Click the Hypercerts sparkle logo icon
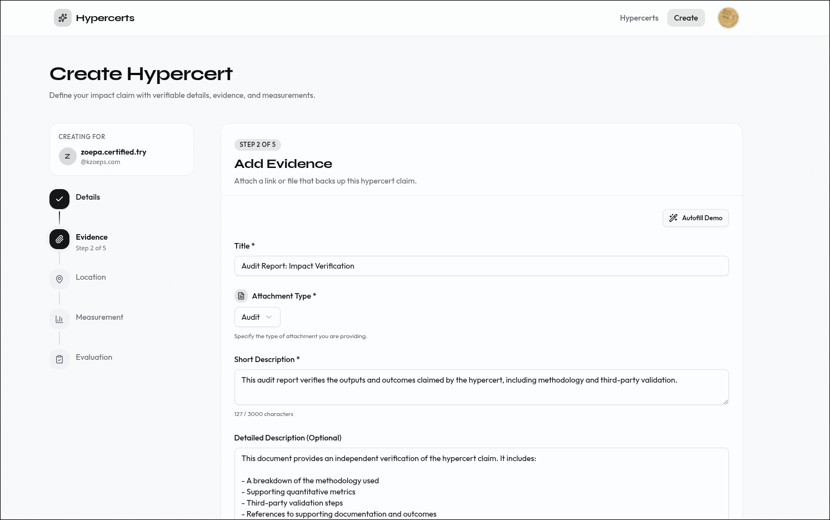Image resolution: width=830 pixels, height=520 pixels. [x=63, y=18]
